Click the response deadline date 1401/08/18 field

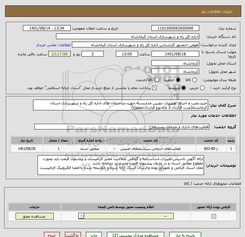pyautogui.click(x=175, y=54)
